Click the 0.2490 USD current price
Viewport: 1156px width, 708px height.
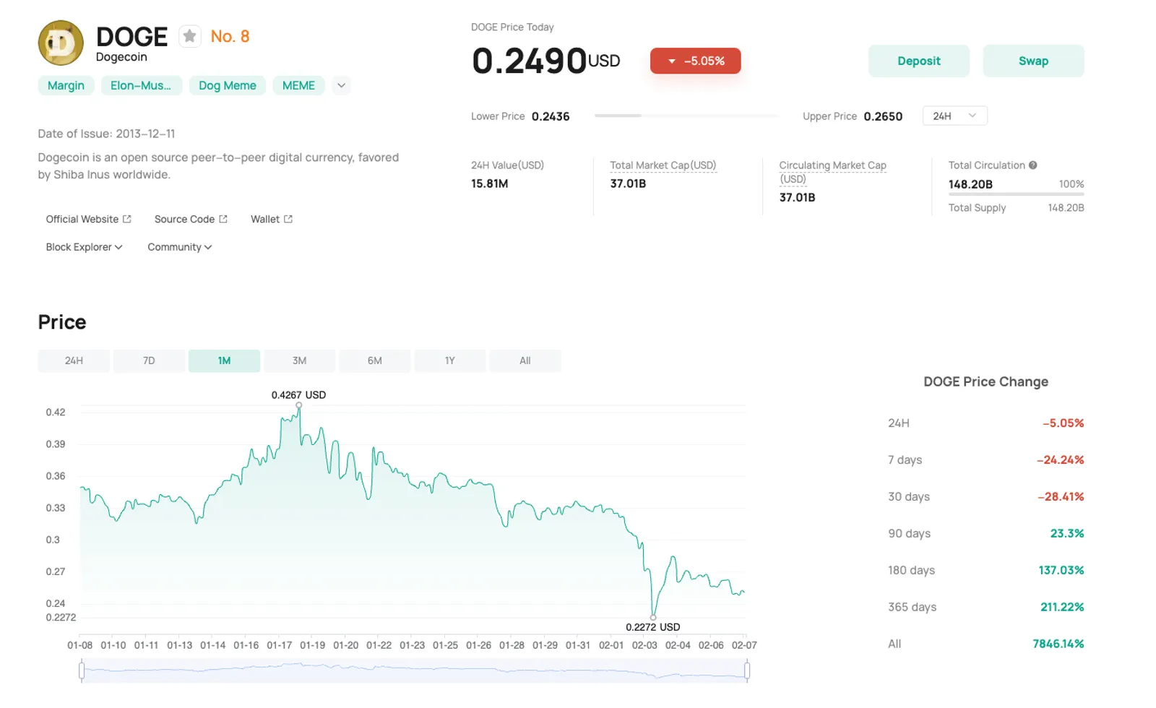click(546, 61)
